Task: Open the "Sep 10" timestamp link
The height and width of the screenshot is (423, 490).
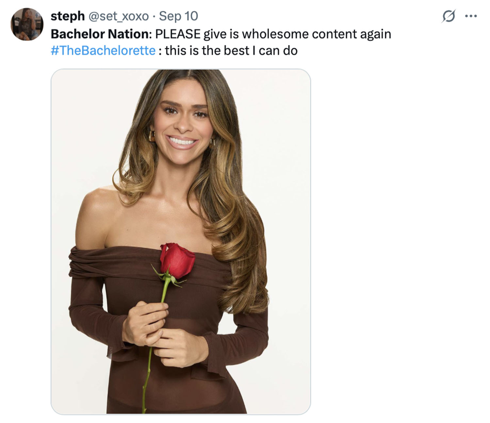Action: [178, 16]
